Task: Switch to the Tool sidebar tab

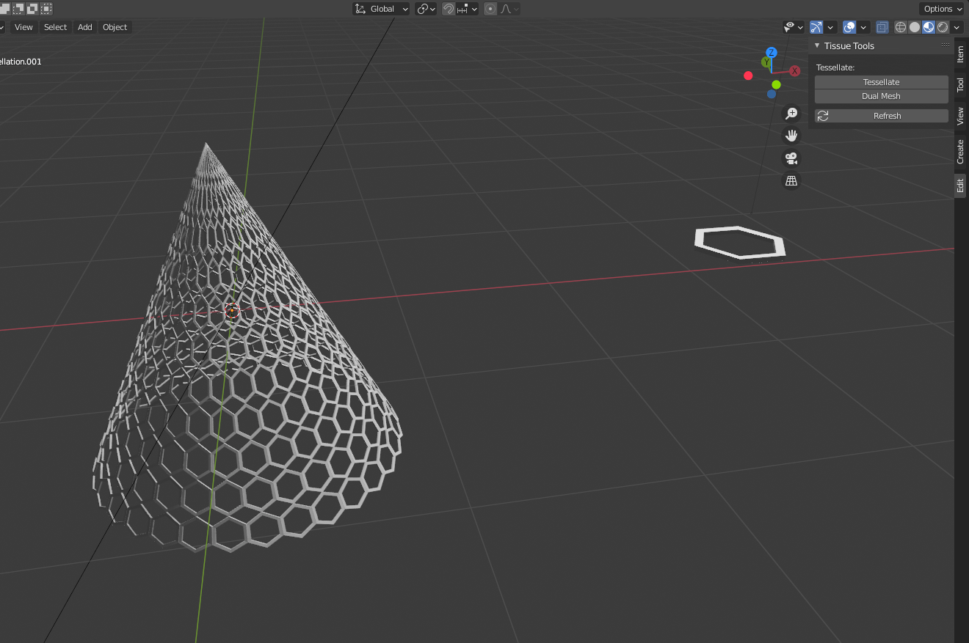Action: (x=960, y=85)
